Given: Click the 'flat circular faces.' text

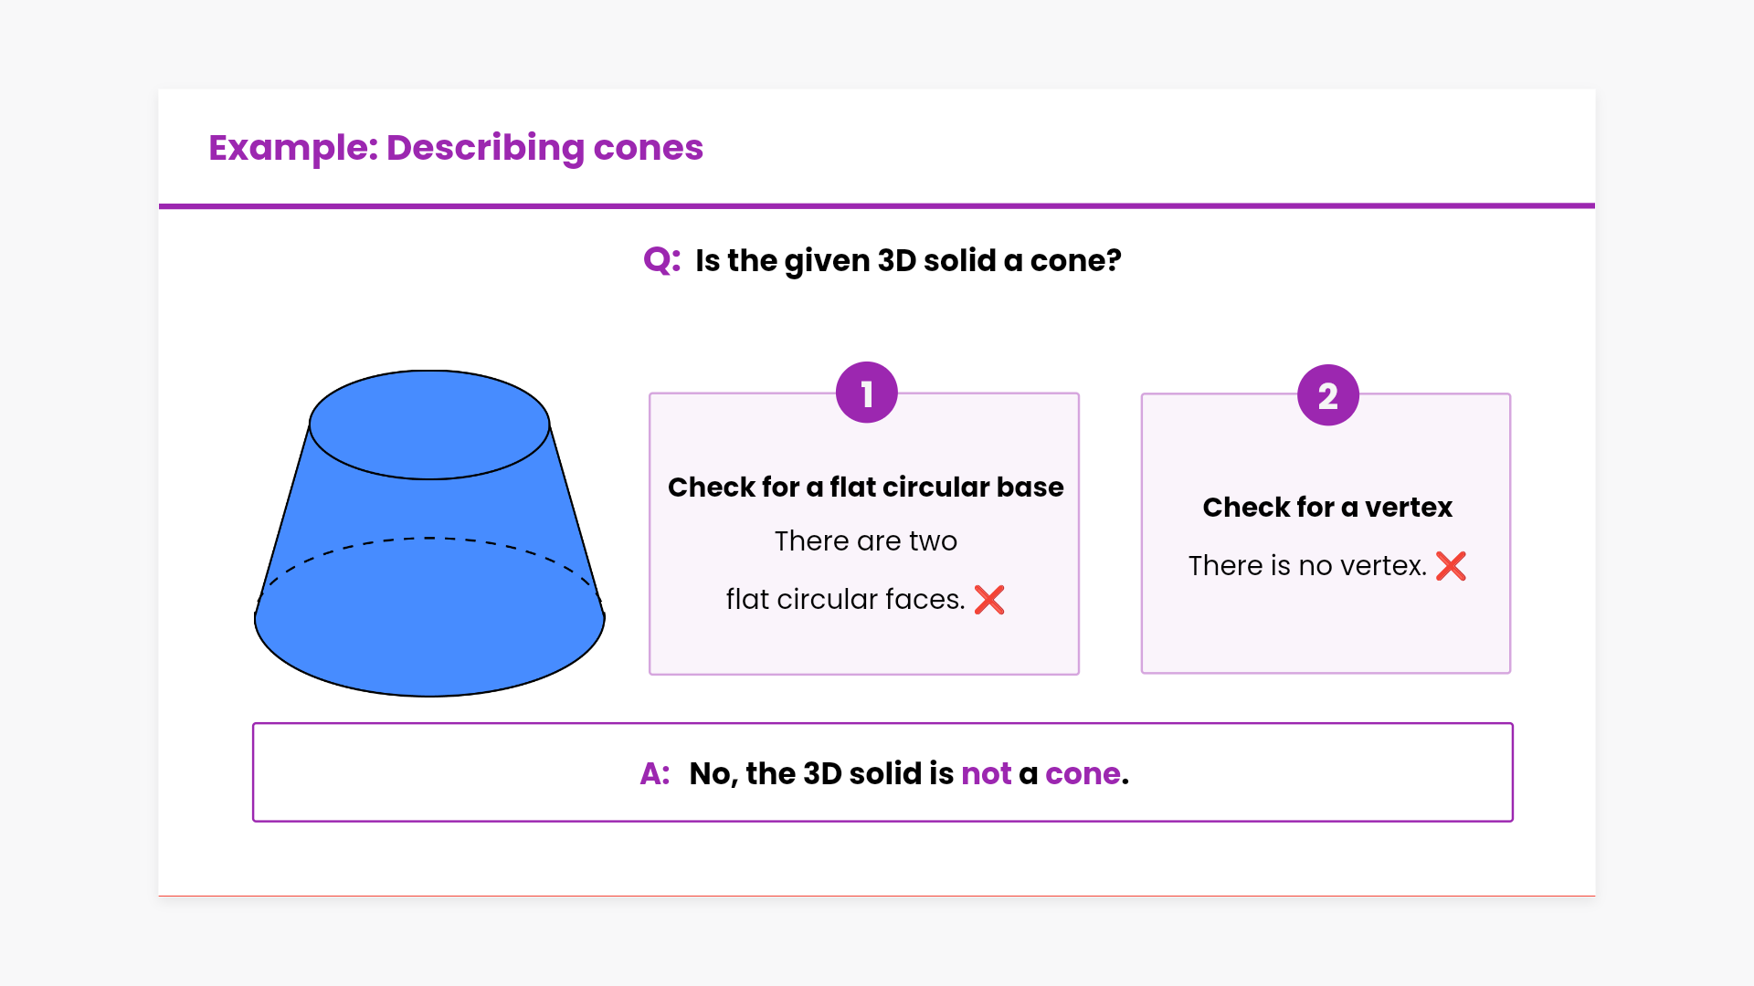Looking at the screenshot, I should (x=845, y=600).
